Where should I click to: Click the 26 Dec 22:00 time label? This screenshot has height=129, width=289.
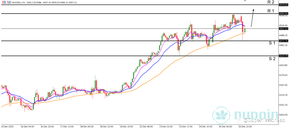pos(245,127)
